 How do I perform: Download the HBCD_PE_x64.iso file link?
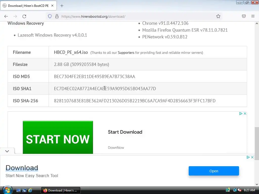point(71,52)
